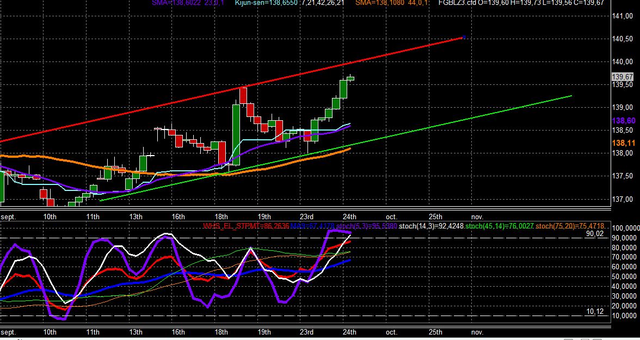Image resolution: width=640 pixels, height=340 pixels.
Task: Click the purple 138,60 price marker
Action: pos(624,121)
